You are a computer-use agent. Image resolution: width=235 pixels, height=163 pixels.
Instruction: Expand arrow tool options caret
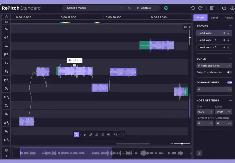[x=81, y=134]
